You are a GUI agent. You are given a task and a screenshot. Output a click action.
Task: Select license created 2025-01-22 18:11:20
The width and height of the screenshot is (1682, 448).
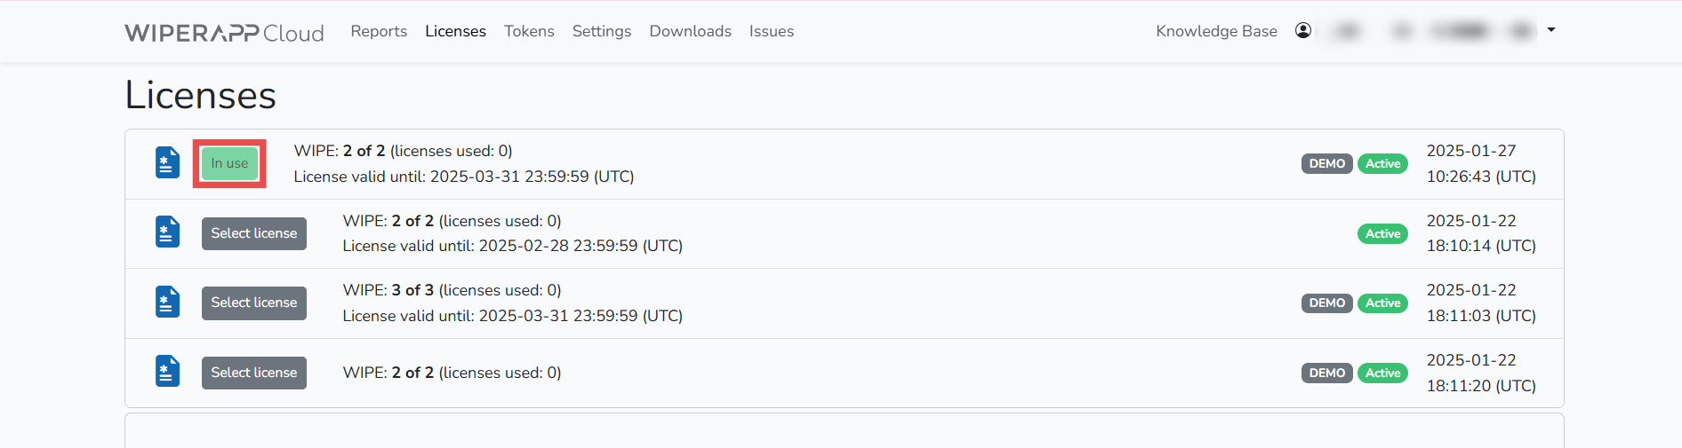[254, 373]
